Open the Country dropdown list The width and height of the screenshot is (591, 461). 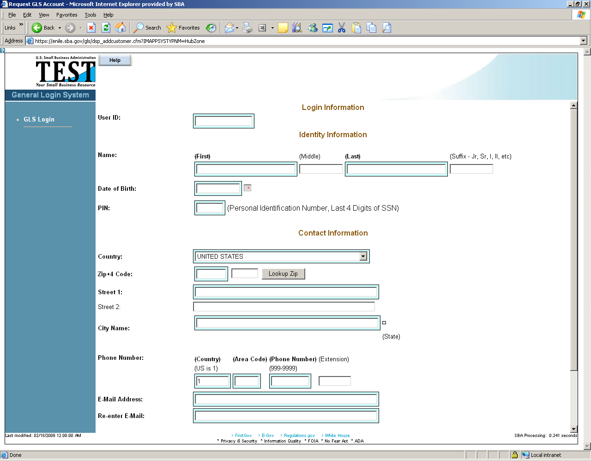pos(363,256)
